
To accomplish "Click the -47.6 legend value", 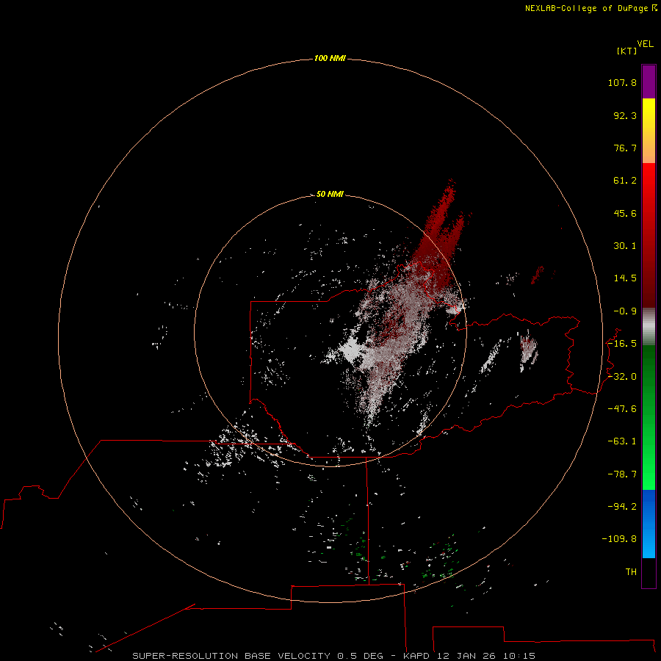I will [622, 409].
